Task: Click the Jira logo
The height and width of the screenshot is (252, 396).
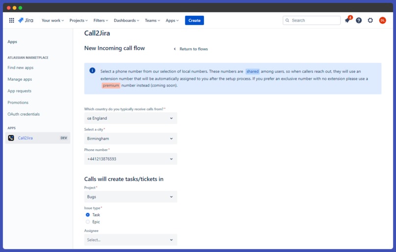Action: click(26, 20)
